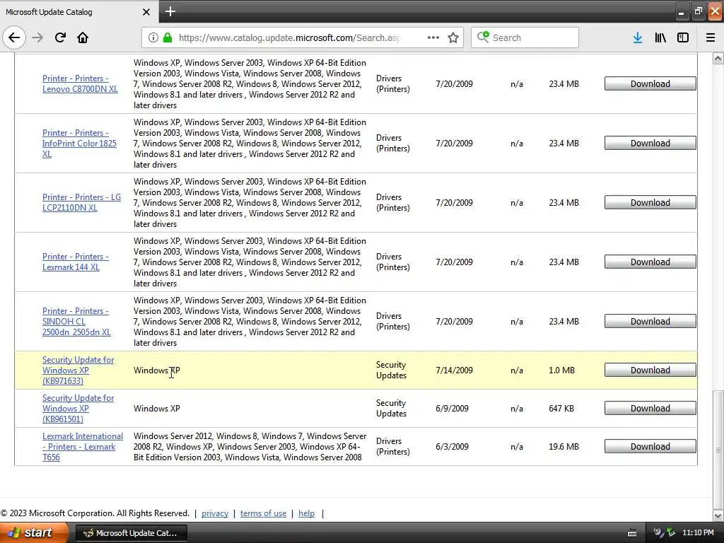Click the scrollbar down arrow
The image size is (724, 543).
(x=718, y=515)
